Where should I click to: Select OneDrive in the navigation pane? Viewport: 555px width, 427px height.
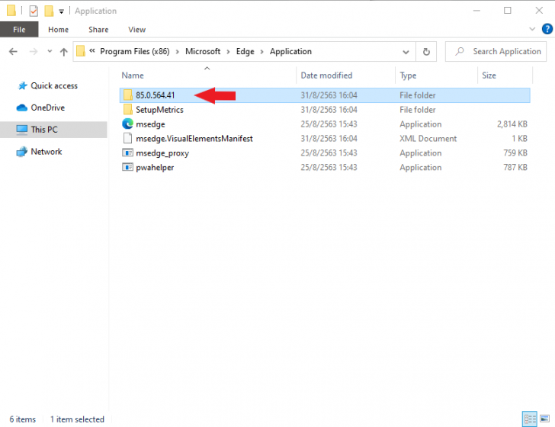coord(47,108)
